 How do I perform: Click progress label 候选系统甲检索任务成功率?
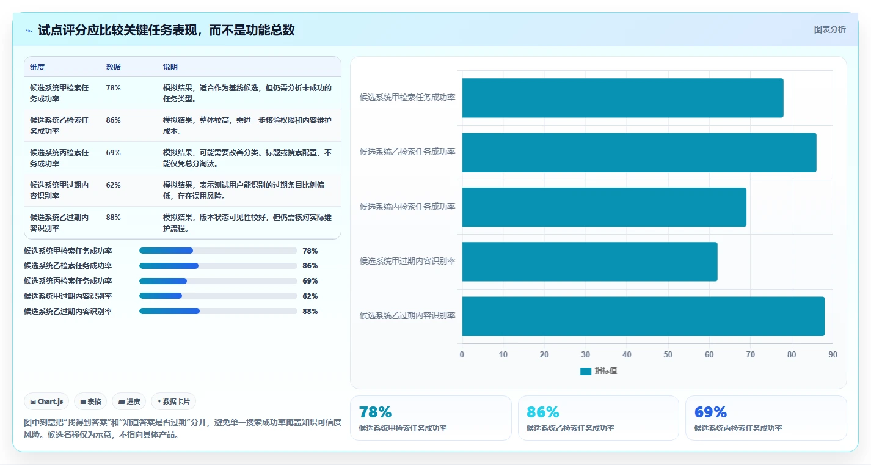click(68, 251)
